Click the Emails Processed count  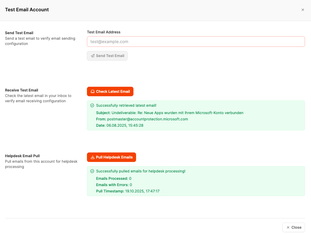130,178
